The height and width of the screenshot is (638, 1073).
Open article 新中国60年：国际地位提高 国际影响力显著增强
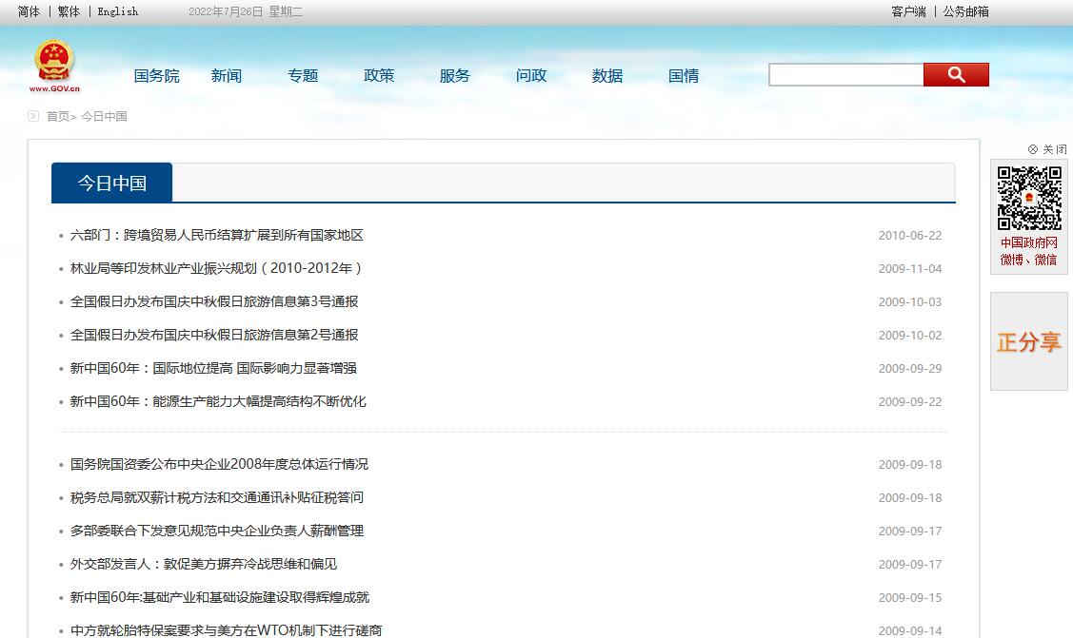tap(213, 368)
